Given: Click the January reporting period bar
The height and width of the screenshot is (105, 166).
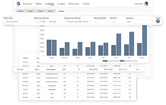Looking at the screenshot, I should [x=49, y=48].
